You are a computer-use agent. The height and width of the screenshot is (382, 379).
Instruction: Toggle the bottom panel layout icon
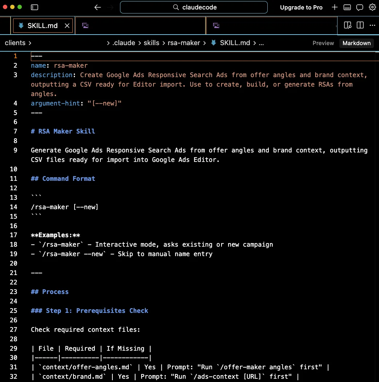[x=347, y=7]
